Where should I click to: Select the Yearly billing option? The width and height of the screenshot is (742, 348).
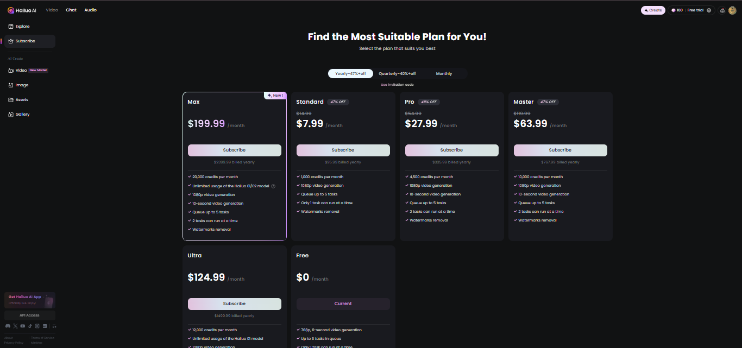(350, 73)
